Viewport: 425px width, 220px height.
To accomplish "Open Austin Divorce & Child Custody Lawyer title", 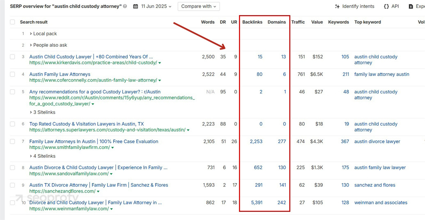I will click(x=99, y=168).
